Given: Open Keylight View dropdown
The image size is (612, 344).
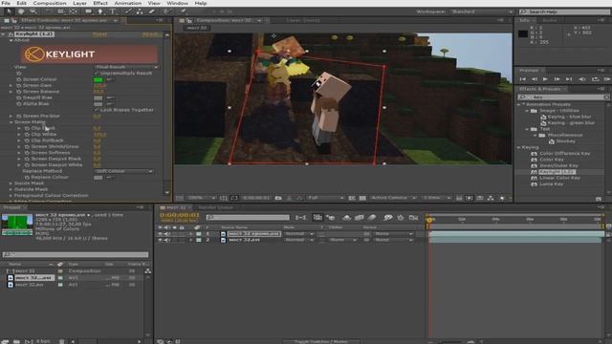Looking at the screenshot, I should click(126, 67).
